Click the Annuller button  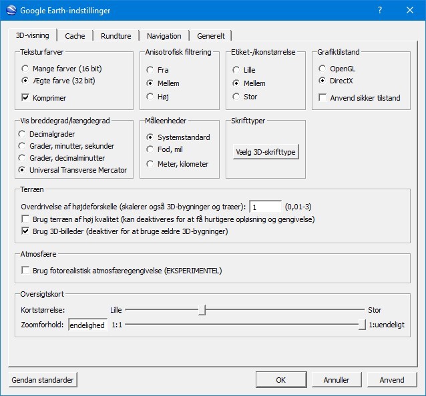[x=337, y=380]
